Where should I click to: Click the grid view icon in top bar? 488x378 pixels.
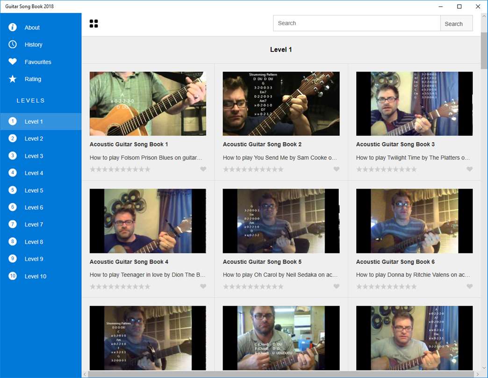pos(93,24)
